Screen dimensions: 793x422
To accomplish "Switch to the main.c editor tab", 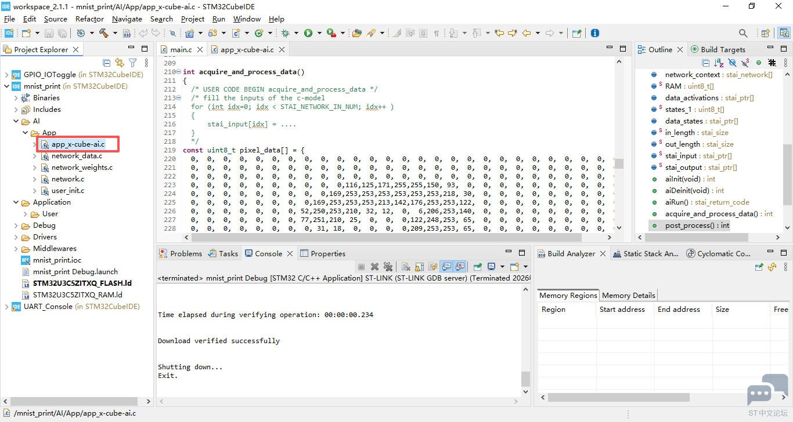I will coord(181,50).
